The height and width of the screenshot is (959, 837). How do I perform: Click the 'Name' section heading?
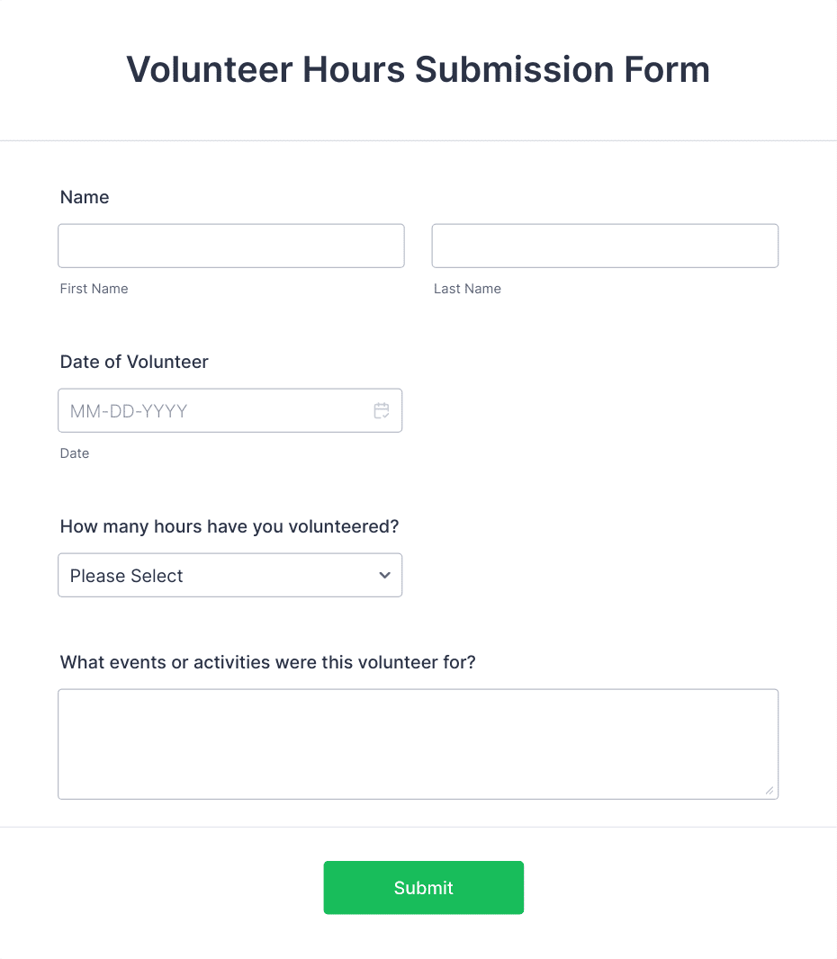85,197
